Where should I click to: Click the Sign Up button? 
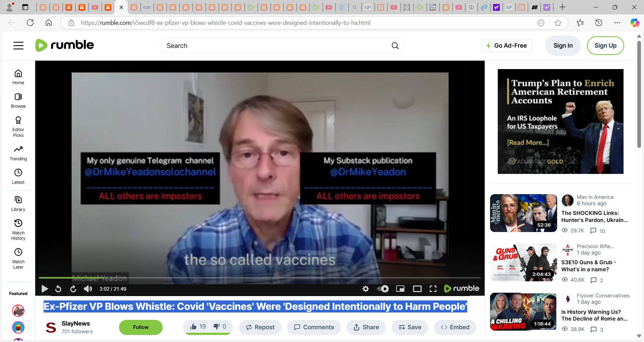click(605, 46)
